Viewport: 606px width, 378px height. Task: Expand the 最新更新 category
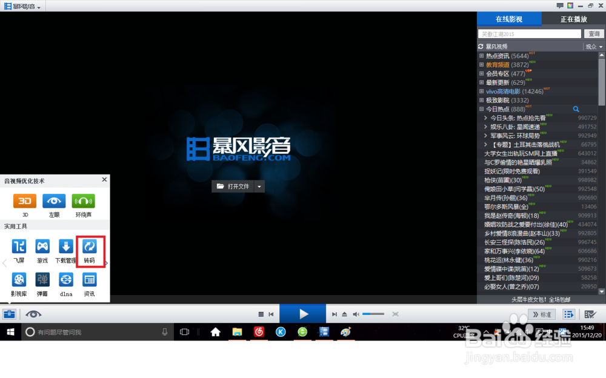[482, 82]
